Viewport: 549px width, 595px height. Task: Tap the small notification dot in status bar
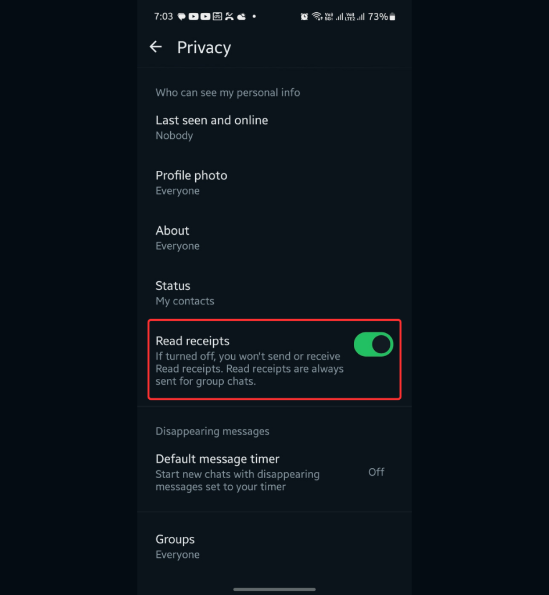(254, 17)
